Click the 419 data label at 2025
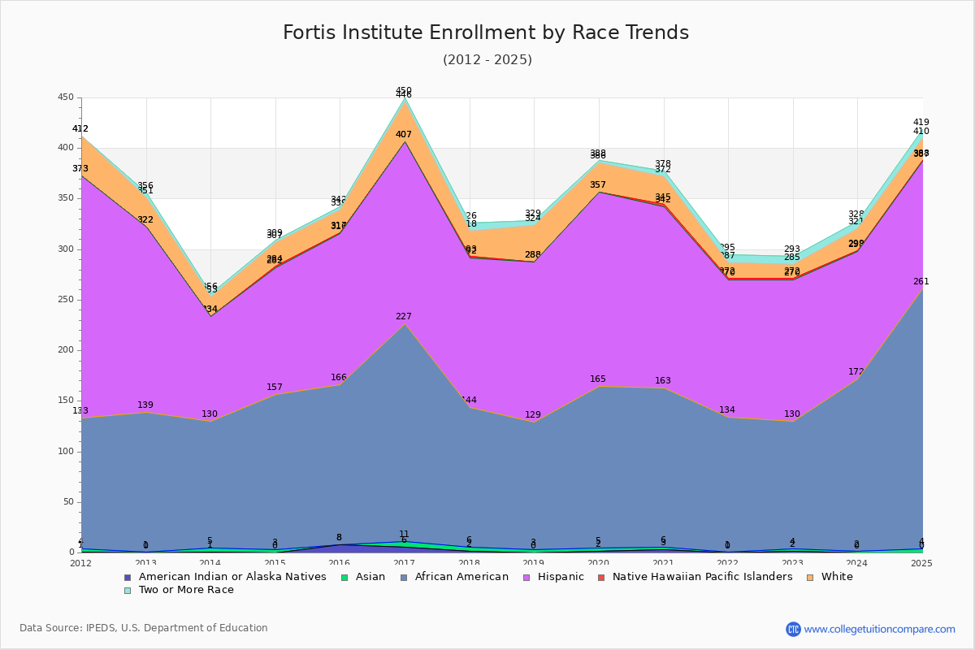 [921, 123]
